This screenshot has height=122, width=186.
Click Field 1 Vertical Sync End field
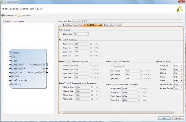pyautogui.click(x=133, y=79)
